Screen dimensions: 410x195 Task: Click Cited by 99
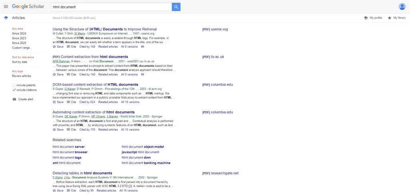click(x=86, y=191)
